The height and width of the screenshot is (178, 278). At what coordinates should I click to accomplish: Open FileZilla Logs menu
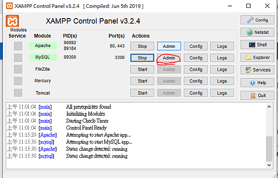click(x=222, y=69)
